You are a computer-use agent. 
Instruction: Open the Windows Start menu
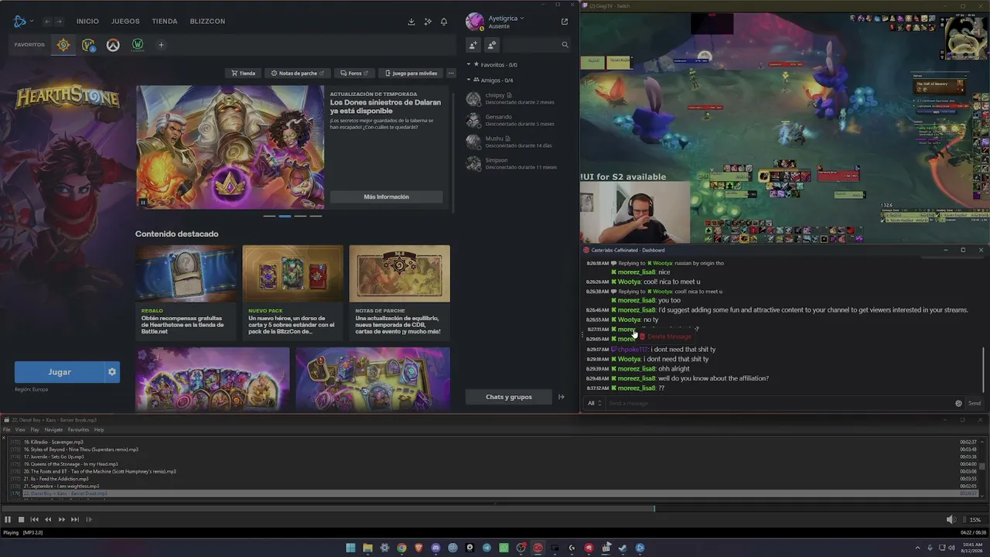point(350,548)
